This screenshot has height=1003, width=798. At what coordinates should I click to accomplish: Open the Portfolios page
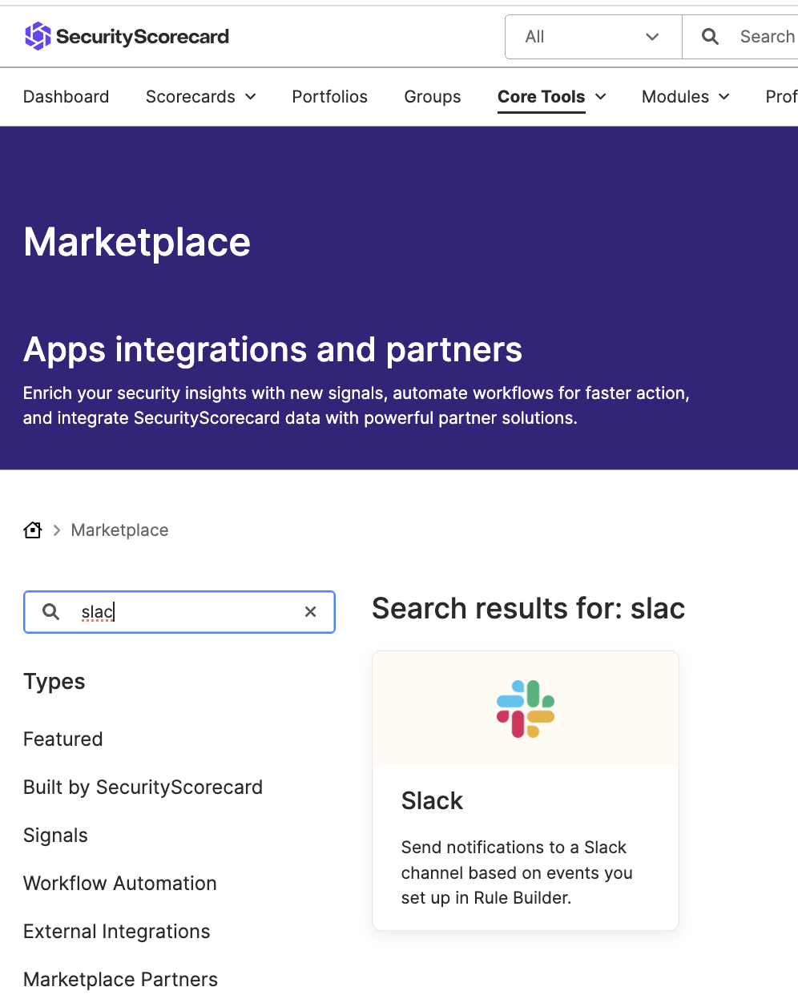329,97
